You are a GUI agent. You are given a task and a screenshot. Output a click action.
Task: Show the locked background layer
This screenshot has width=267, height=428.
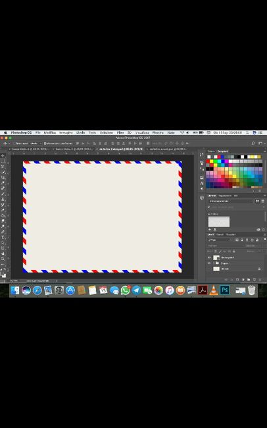tap(209, 269)
